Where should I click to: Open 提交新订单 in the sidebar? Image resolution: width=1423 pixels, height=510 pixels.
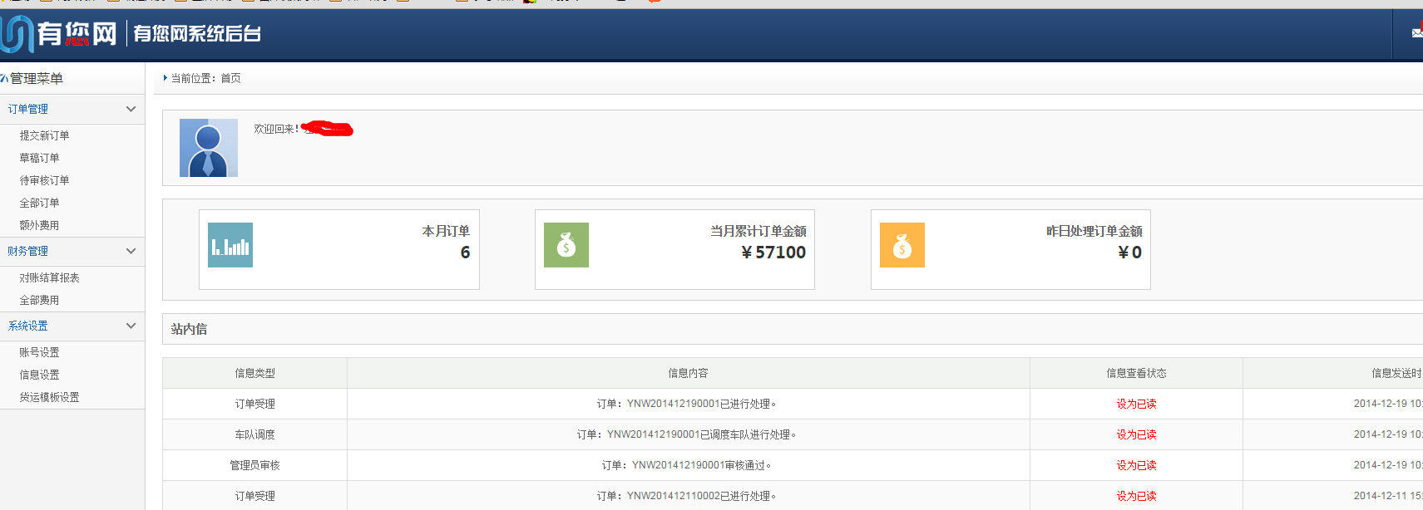tap(44, 135)
